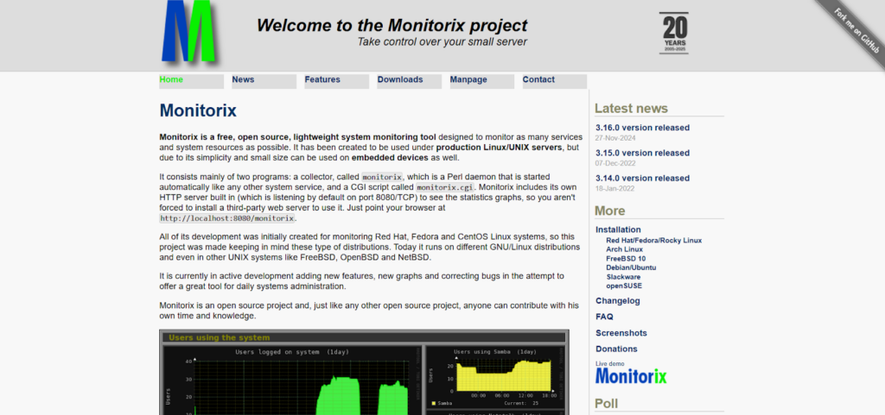Open the 3.15.0 version released news
The width and height of the screenshot is (885, 415).
click(642, 154)
